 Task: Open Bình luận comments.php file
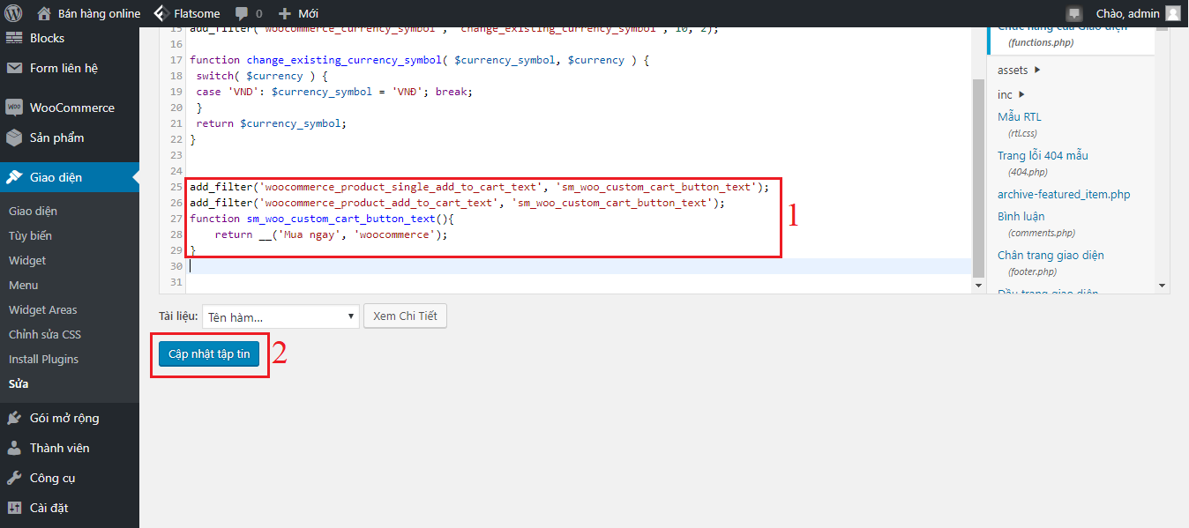click(1021, 216)
